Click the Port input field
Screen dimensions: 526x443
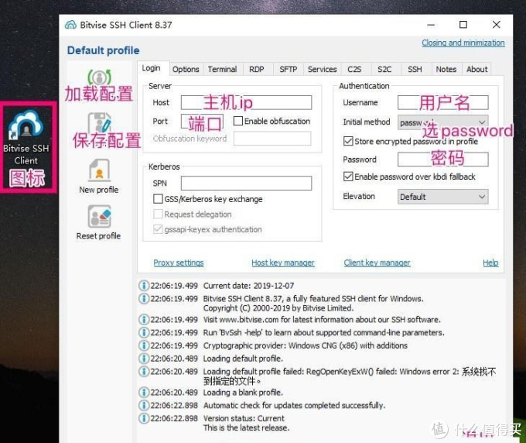point(202,122)
